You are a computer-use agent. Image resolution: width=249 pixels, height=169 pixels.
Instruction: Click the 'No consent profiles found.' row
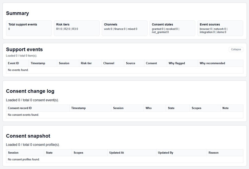tap(125, 159)
